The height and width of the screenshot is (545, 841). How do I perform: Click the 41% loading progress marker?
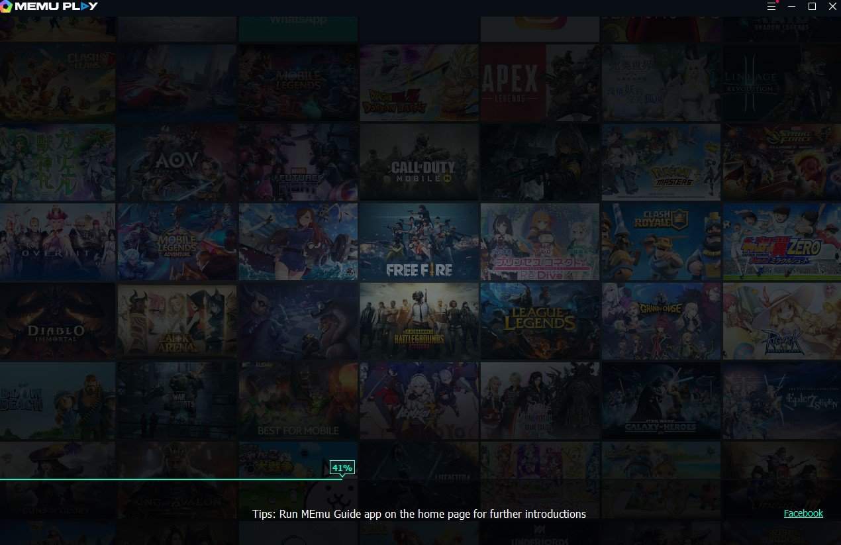pyautogui.click(x=342, y=468)
